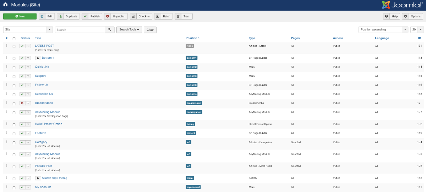Sort by the Access column header
This screenshot has width=426, height=192.
click(338, 38)
